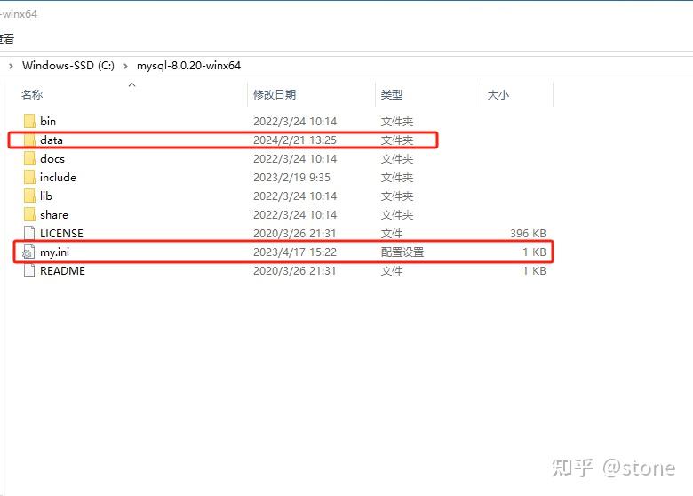The height and width of the screenshot is (496, 693).
Task: Select the include folder icon
Action: [29, 177]
